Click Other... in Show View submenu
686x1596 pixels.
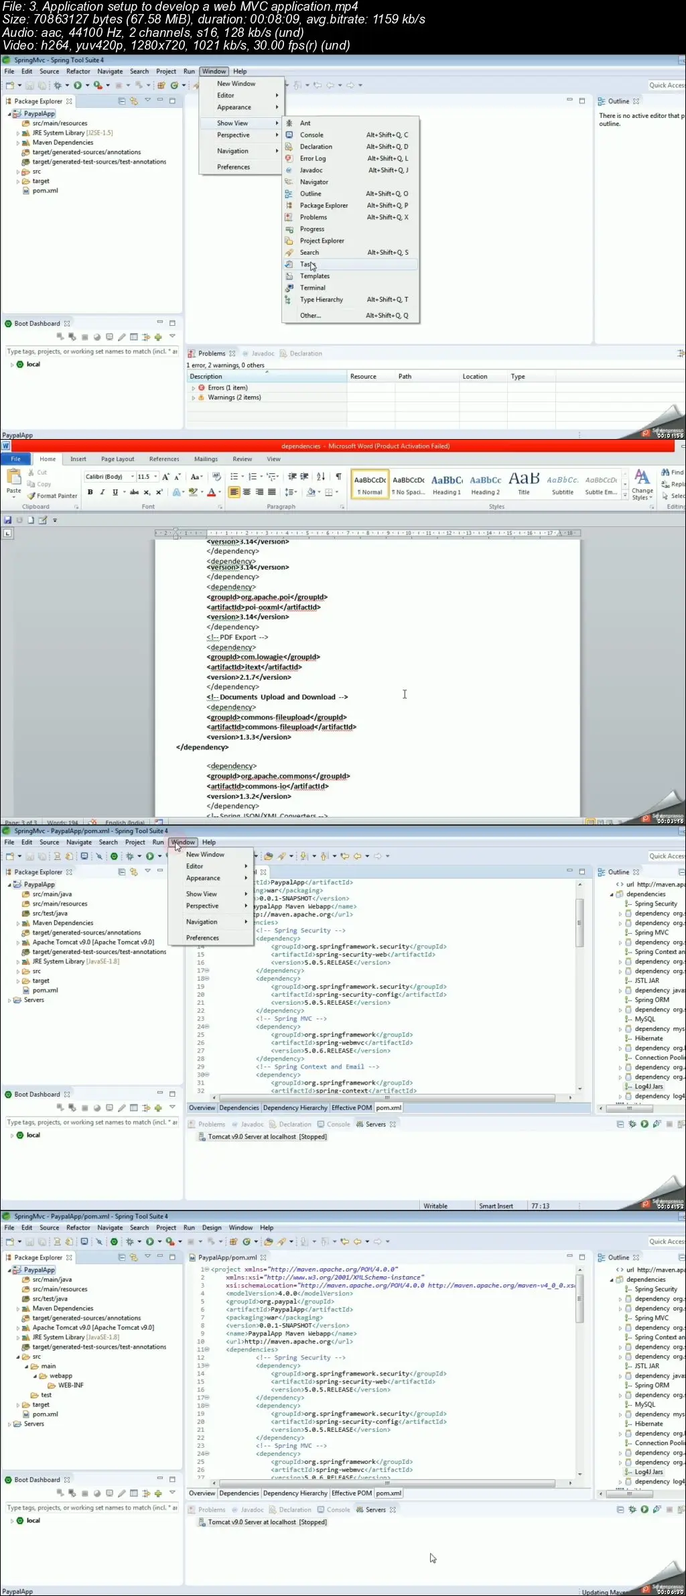(350, 316)
